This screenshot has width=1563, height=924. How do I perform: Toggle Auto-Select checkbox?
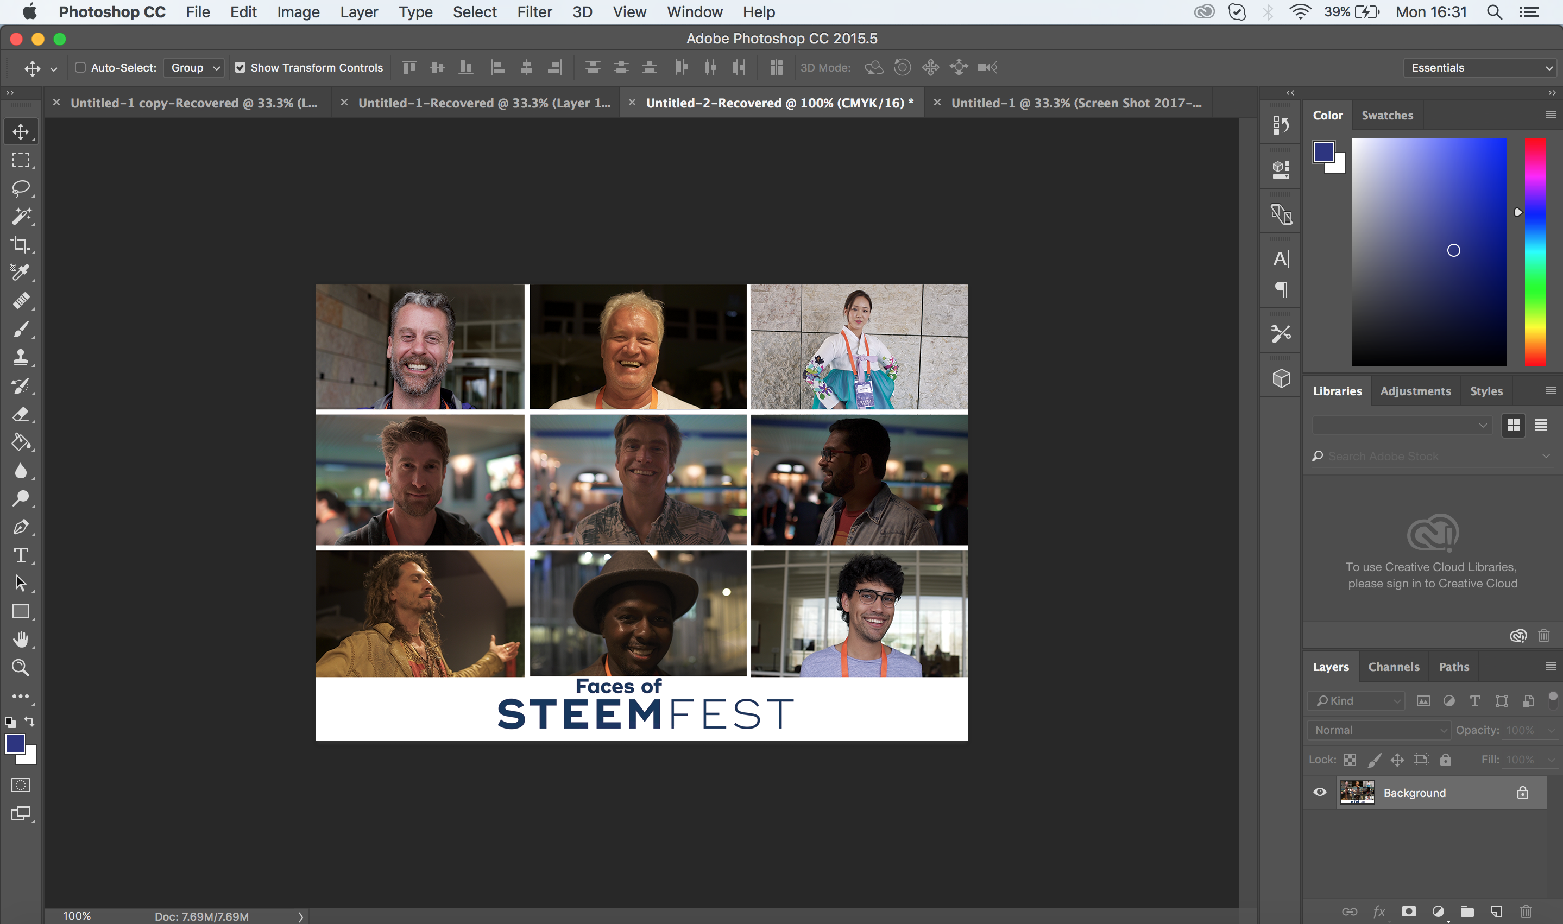(x=79, y=67)
